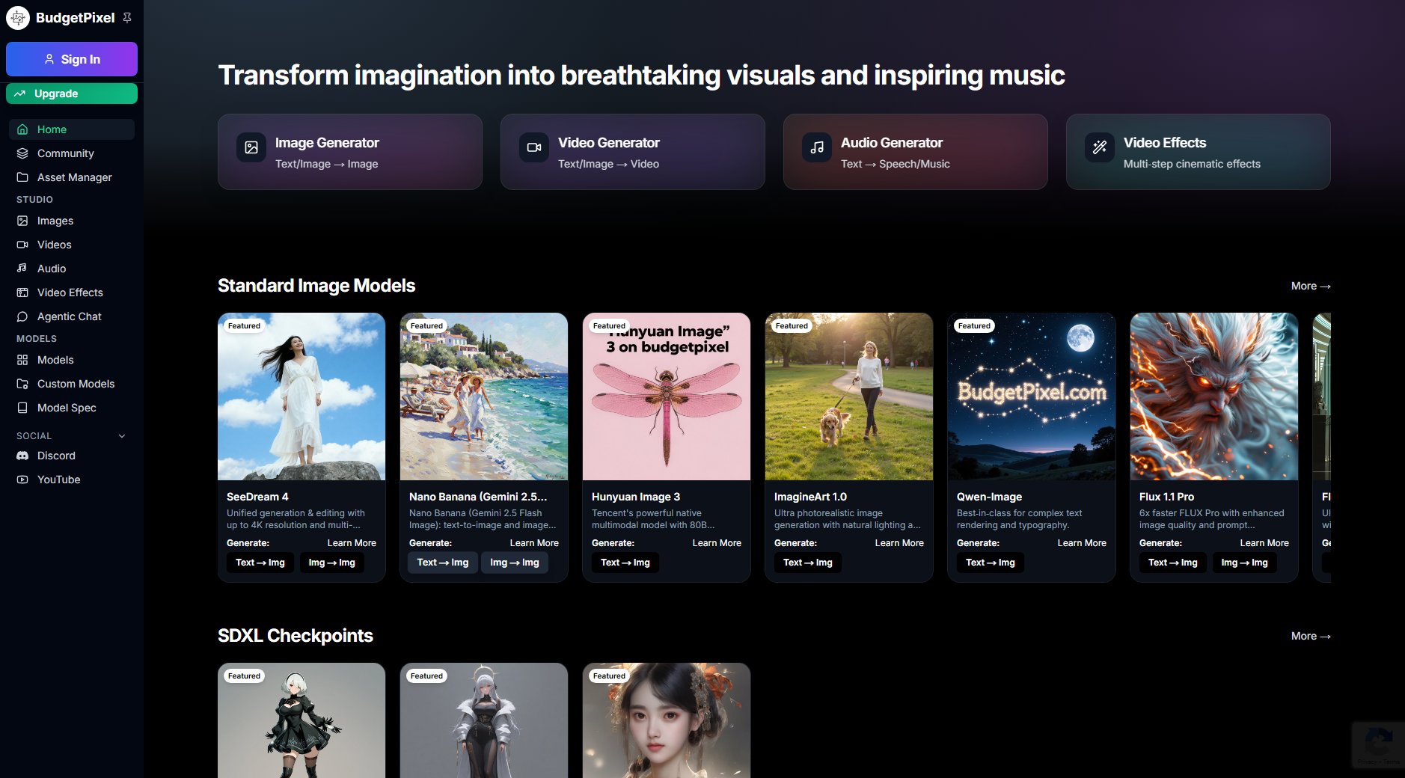Select the Text→Img tag on SeeDream 4
The image size is (1405, 778).
coord(260,563)
